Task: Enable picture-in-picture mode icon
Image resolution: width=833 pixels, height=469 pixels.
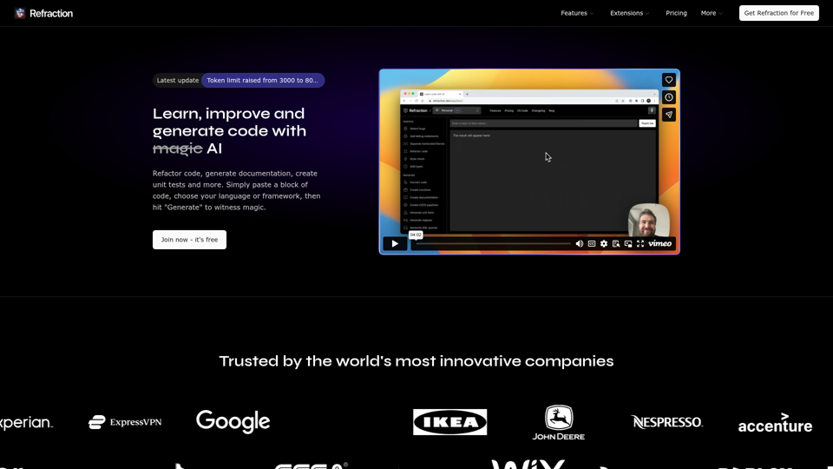Action: (x=628, y=243)
